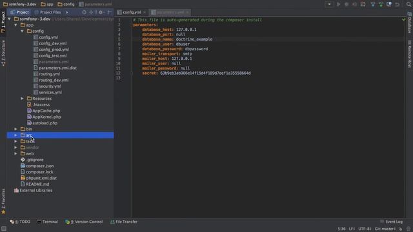
Task: Open the Version Control tool window
Action: tap(84, 222)
